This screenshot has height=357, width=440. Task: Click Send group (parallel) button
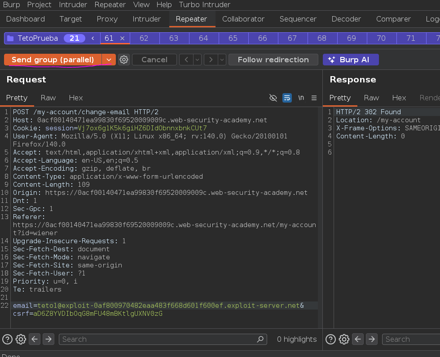(53, 60)
